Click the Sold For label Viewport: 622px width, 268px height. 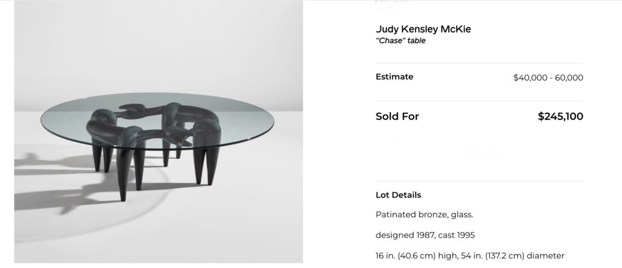click(x=397, y=116)
